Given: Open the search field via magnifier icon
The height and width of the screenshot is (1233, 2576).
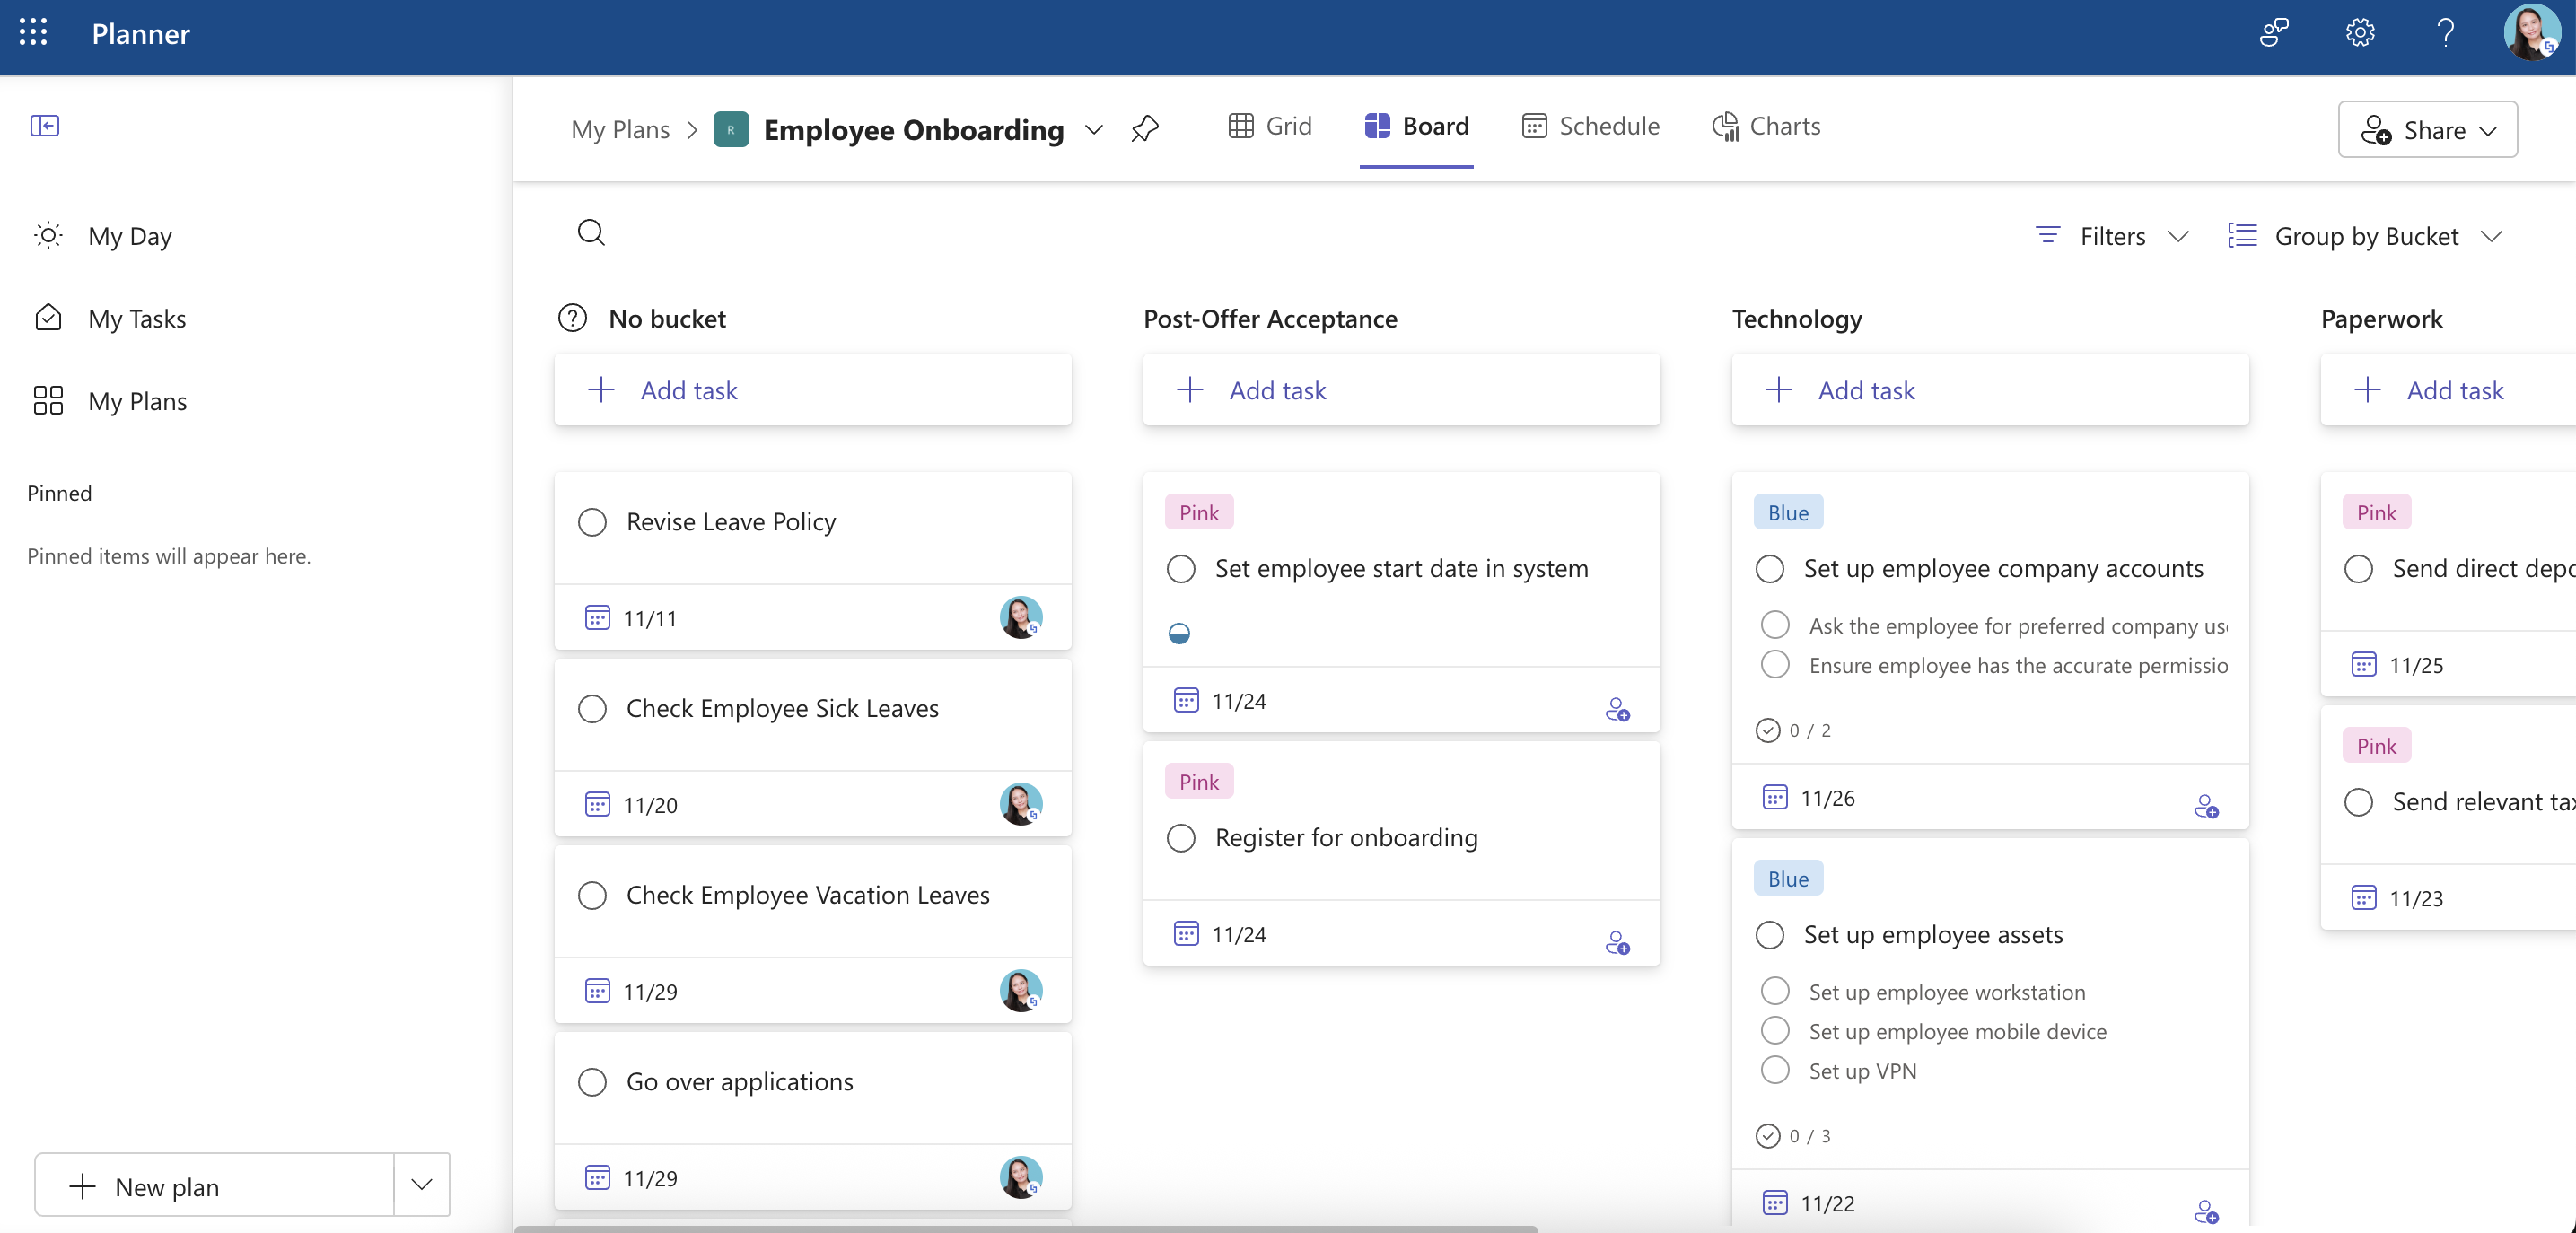Looking at the screenshot, I should (x=592, y=231).
